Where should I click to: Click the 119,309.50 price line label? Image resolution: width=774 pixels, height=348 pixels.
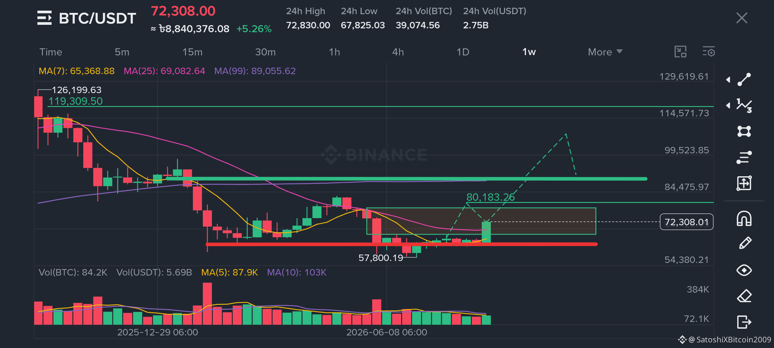click(x=75, y=101)
